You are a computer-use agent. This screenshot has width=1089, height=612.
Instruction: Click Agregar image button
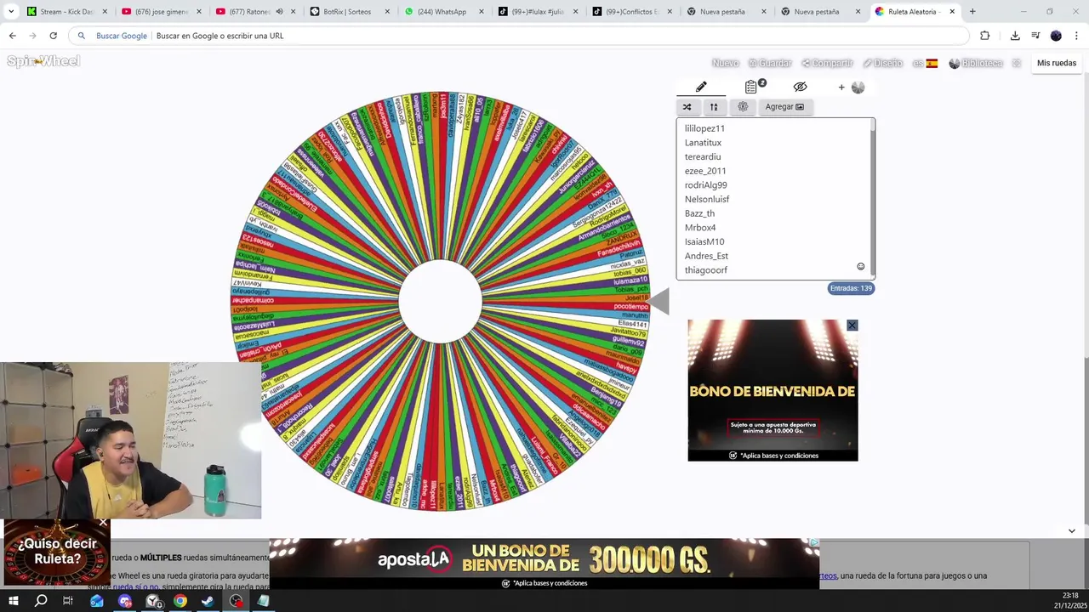click(x=784, y=107)
